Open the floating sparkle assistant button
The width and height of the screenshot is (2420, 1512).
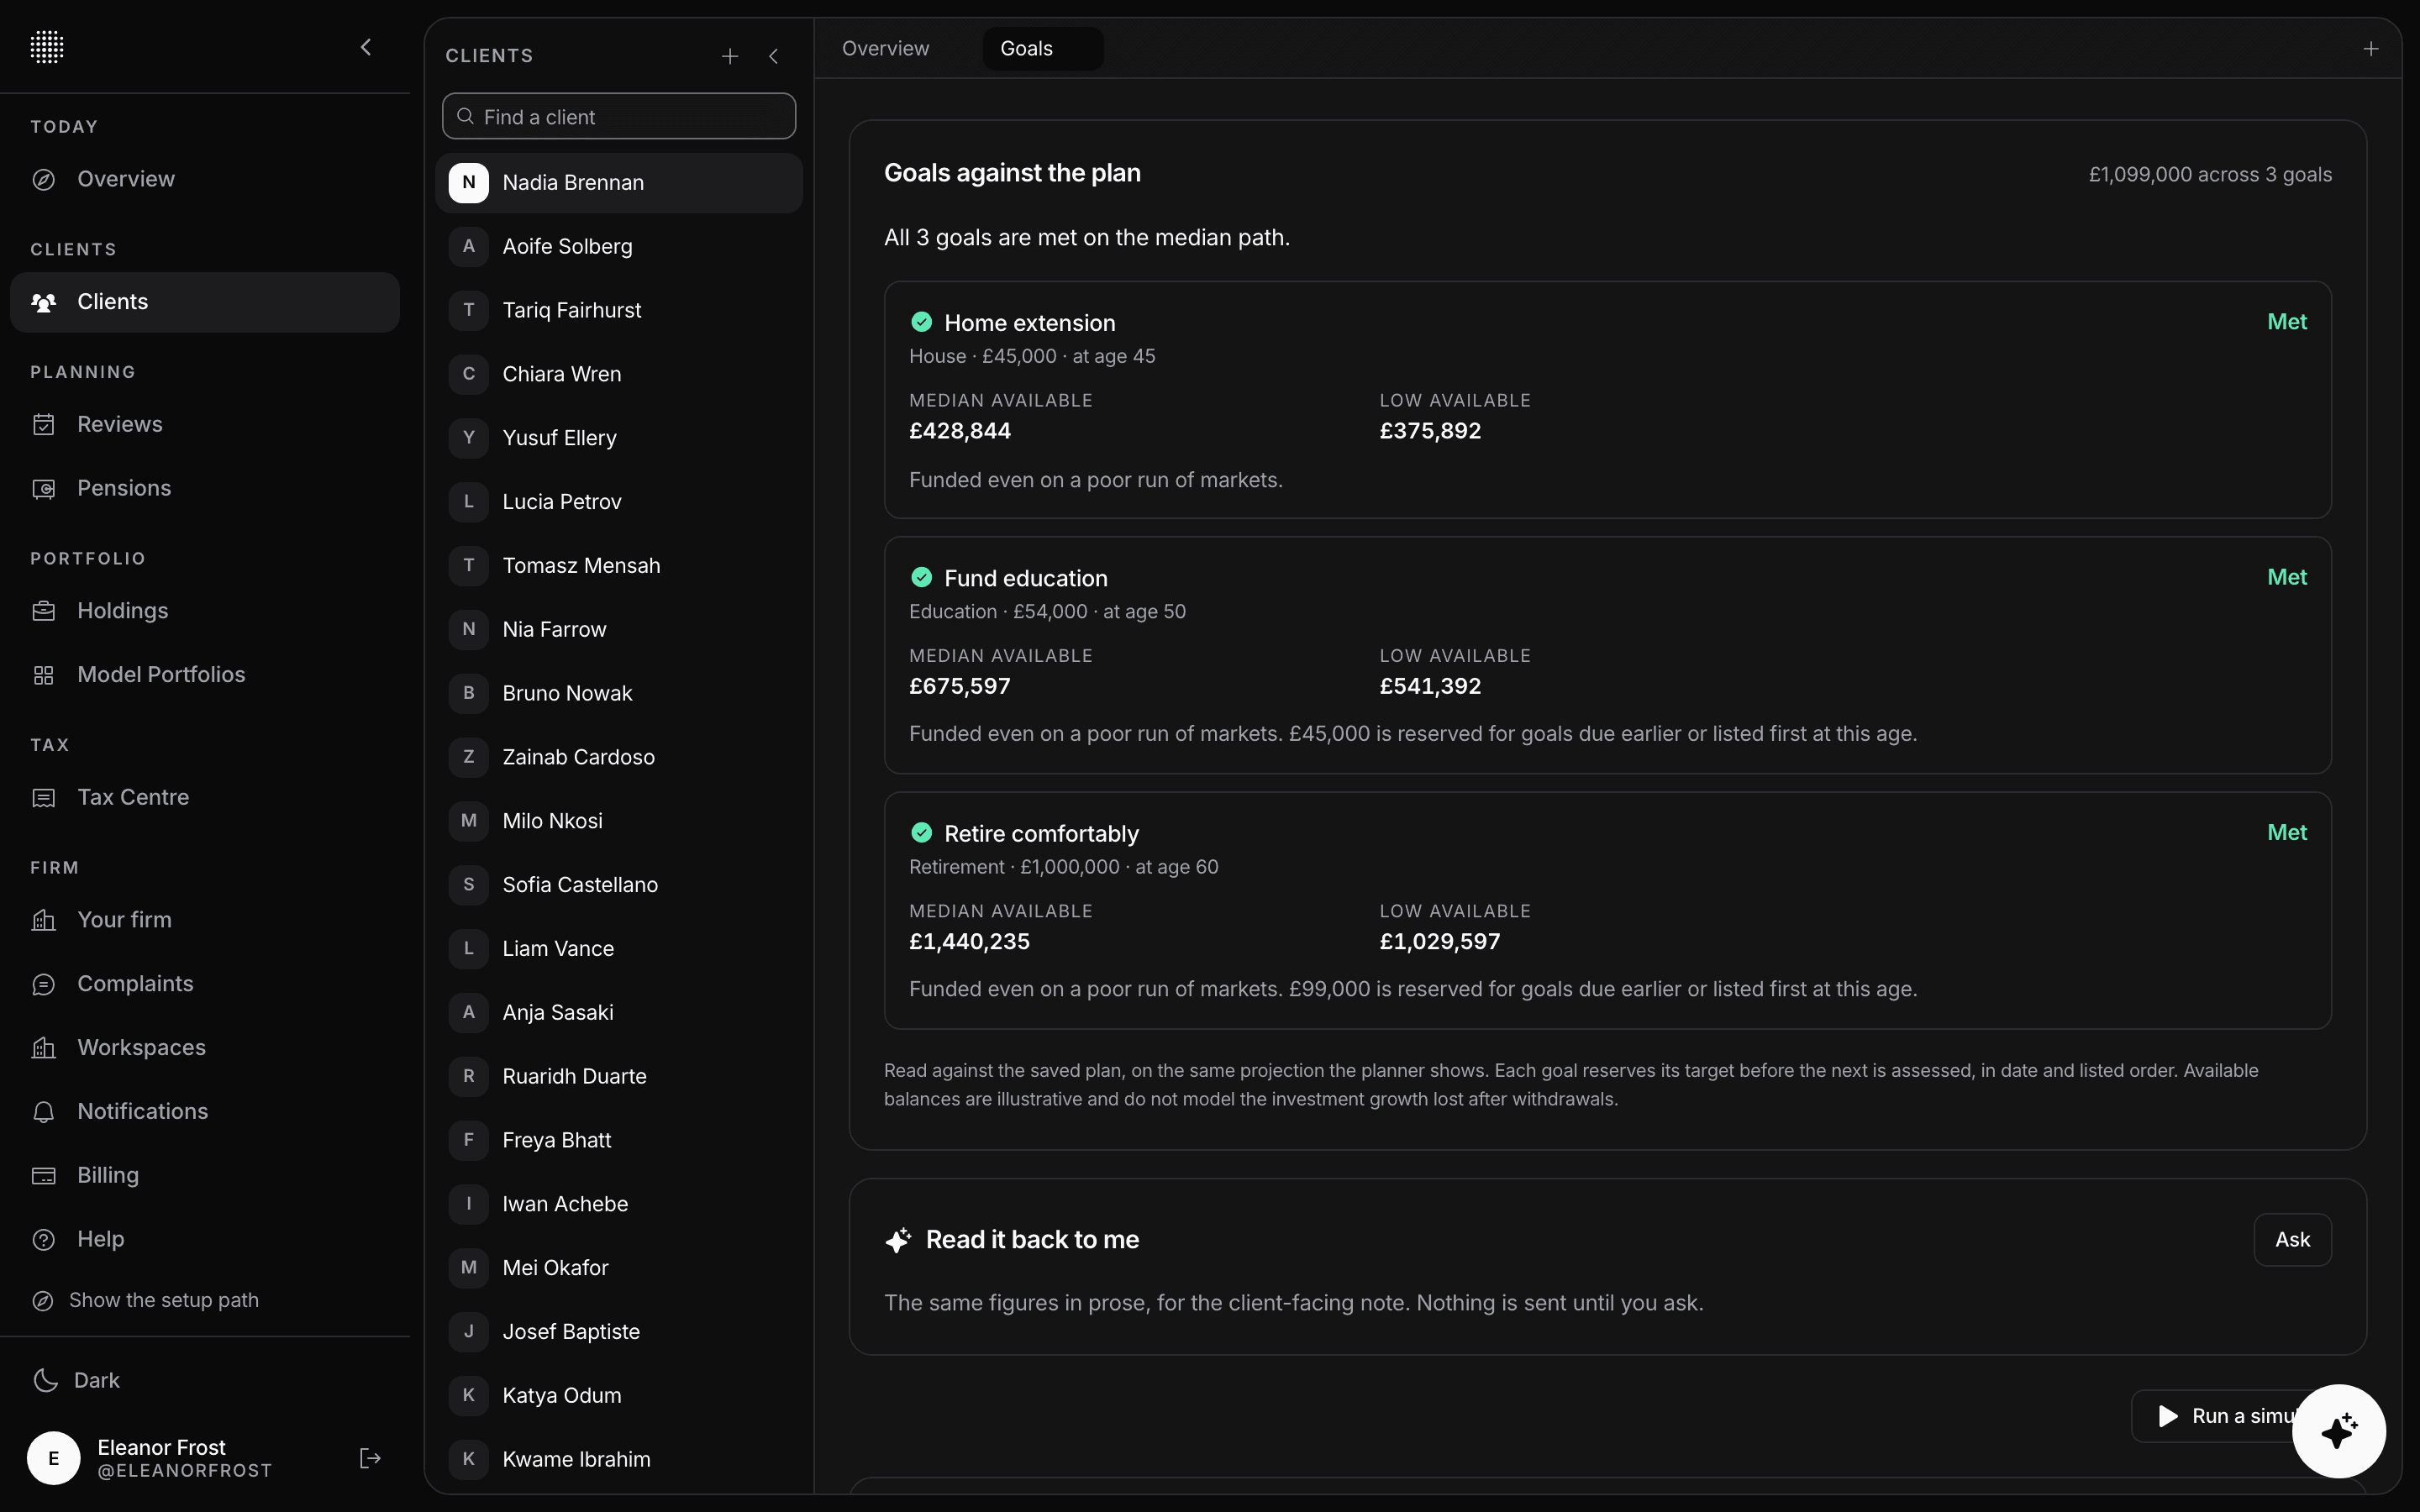coord(2339,1431)
